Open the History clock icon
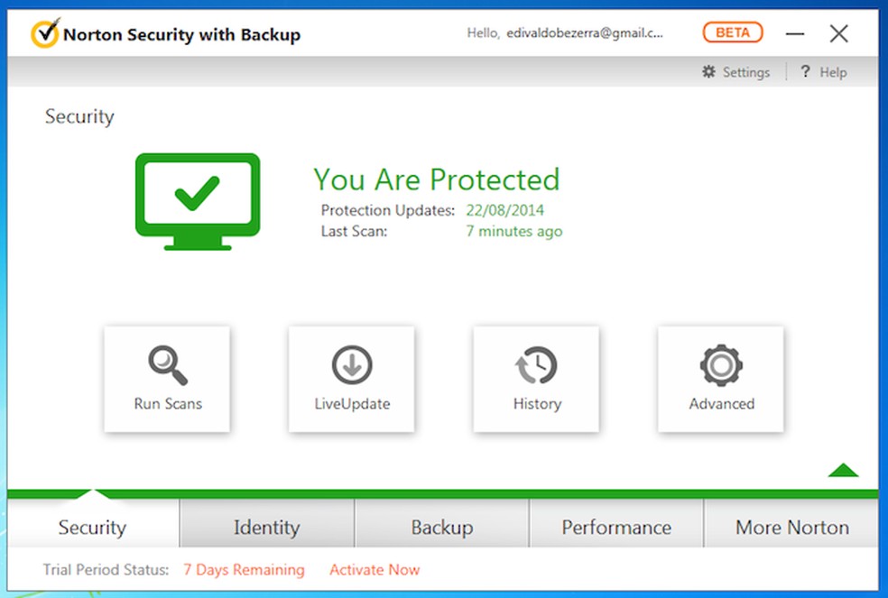 click(537, 365)
